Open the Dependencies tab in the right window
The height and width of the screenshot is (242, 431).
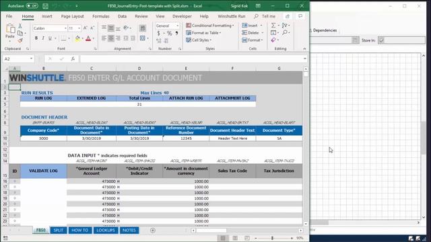(x=325, y=30)
